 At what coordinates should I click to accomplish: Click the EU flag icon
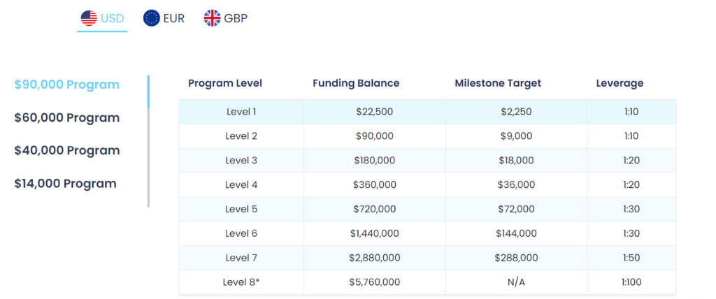[x=151, y=18]
